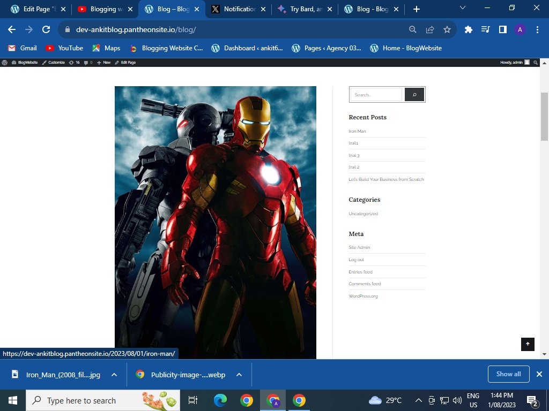Submit the sidebar search button
The image size is (549, 411).
tap(414, 95)
